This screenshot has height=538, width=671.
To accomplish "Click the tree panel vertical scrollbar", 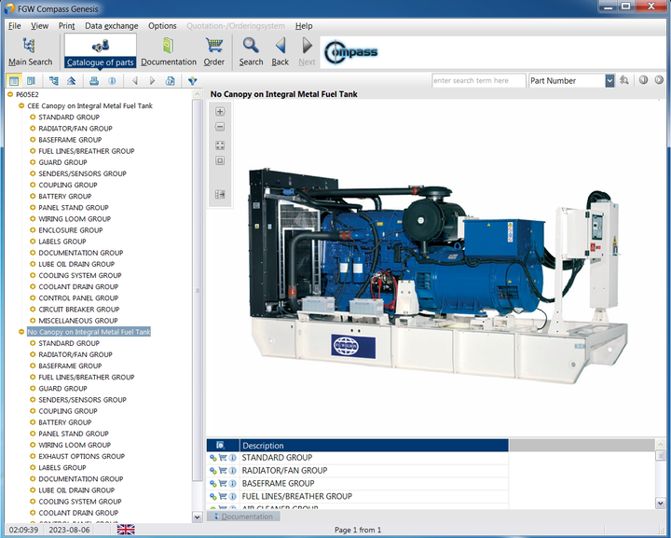I will pos(198,290).
